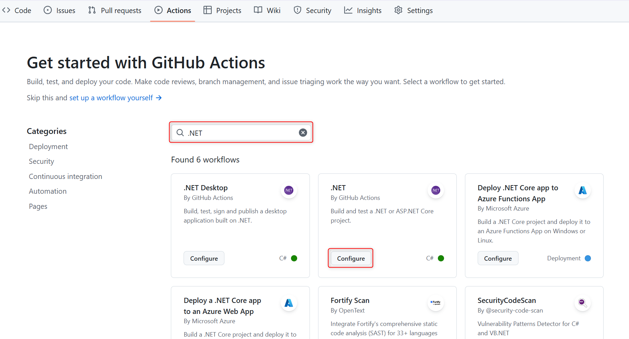Click the SecurityCodeScan magnifier icon

[582, 303]
